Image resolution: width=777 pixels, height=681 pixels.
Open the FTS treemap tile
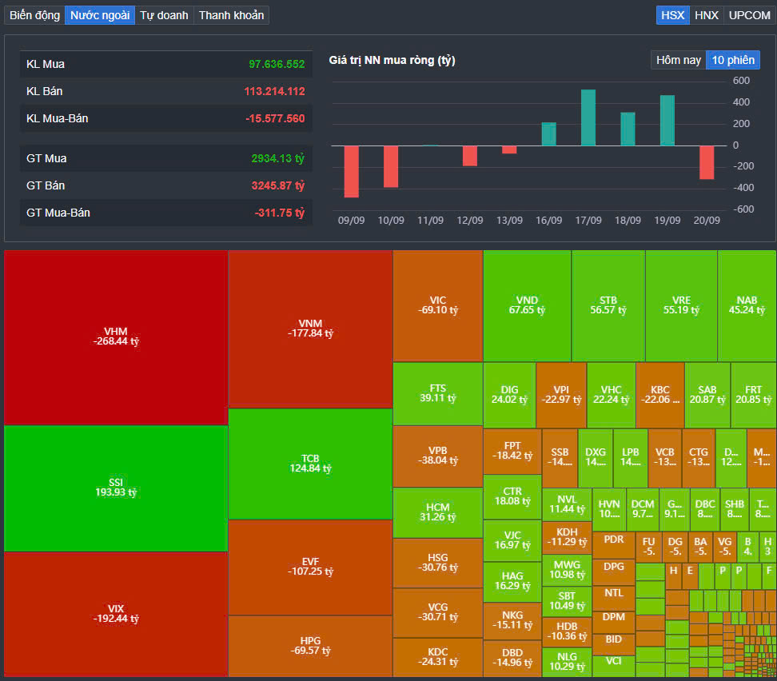point(438,393)
